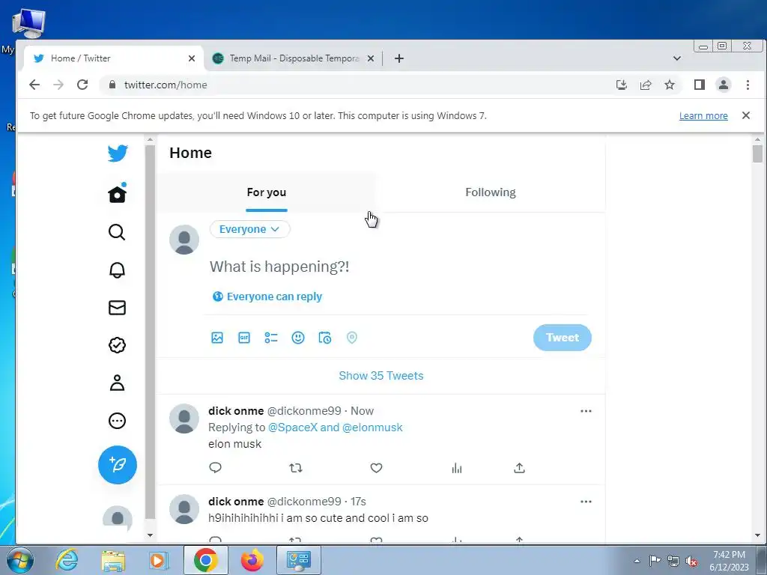Open Messages using the envelope icon
Image resolution: width=767 pixels, height=575 pixels.
tap(117, 308)
